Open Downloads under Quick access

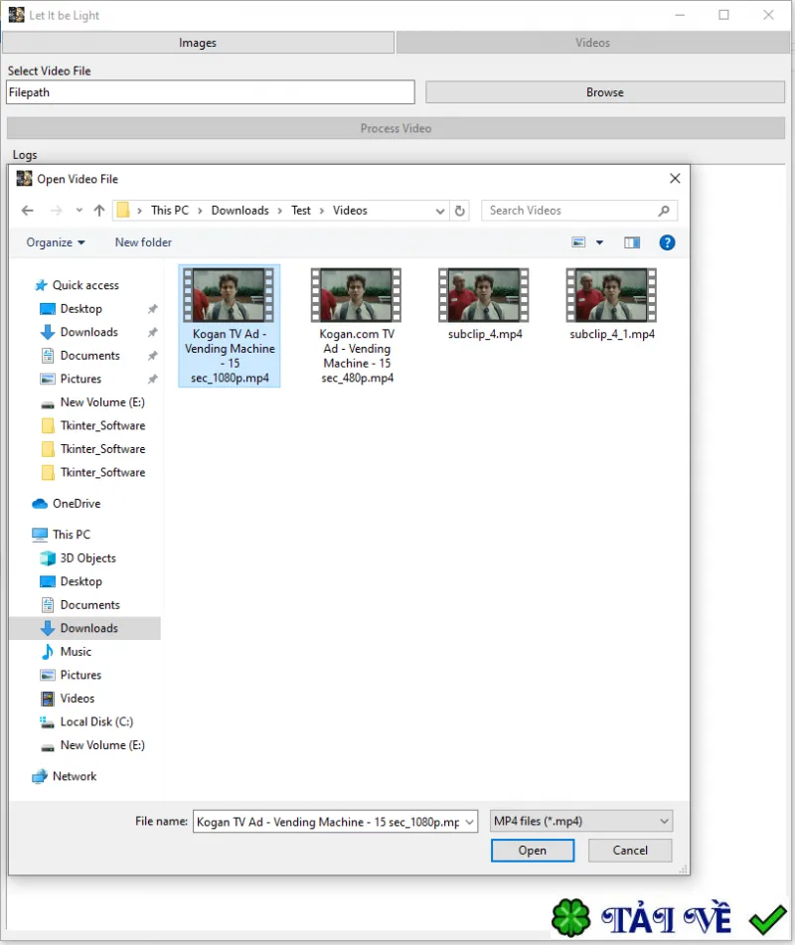point(88,332)
